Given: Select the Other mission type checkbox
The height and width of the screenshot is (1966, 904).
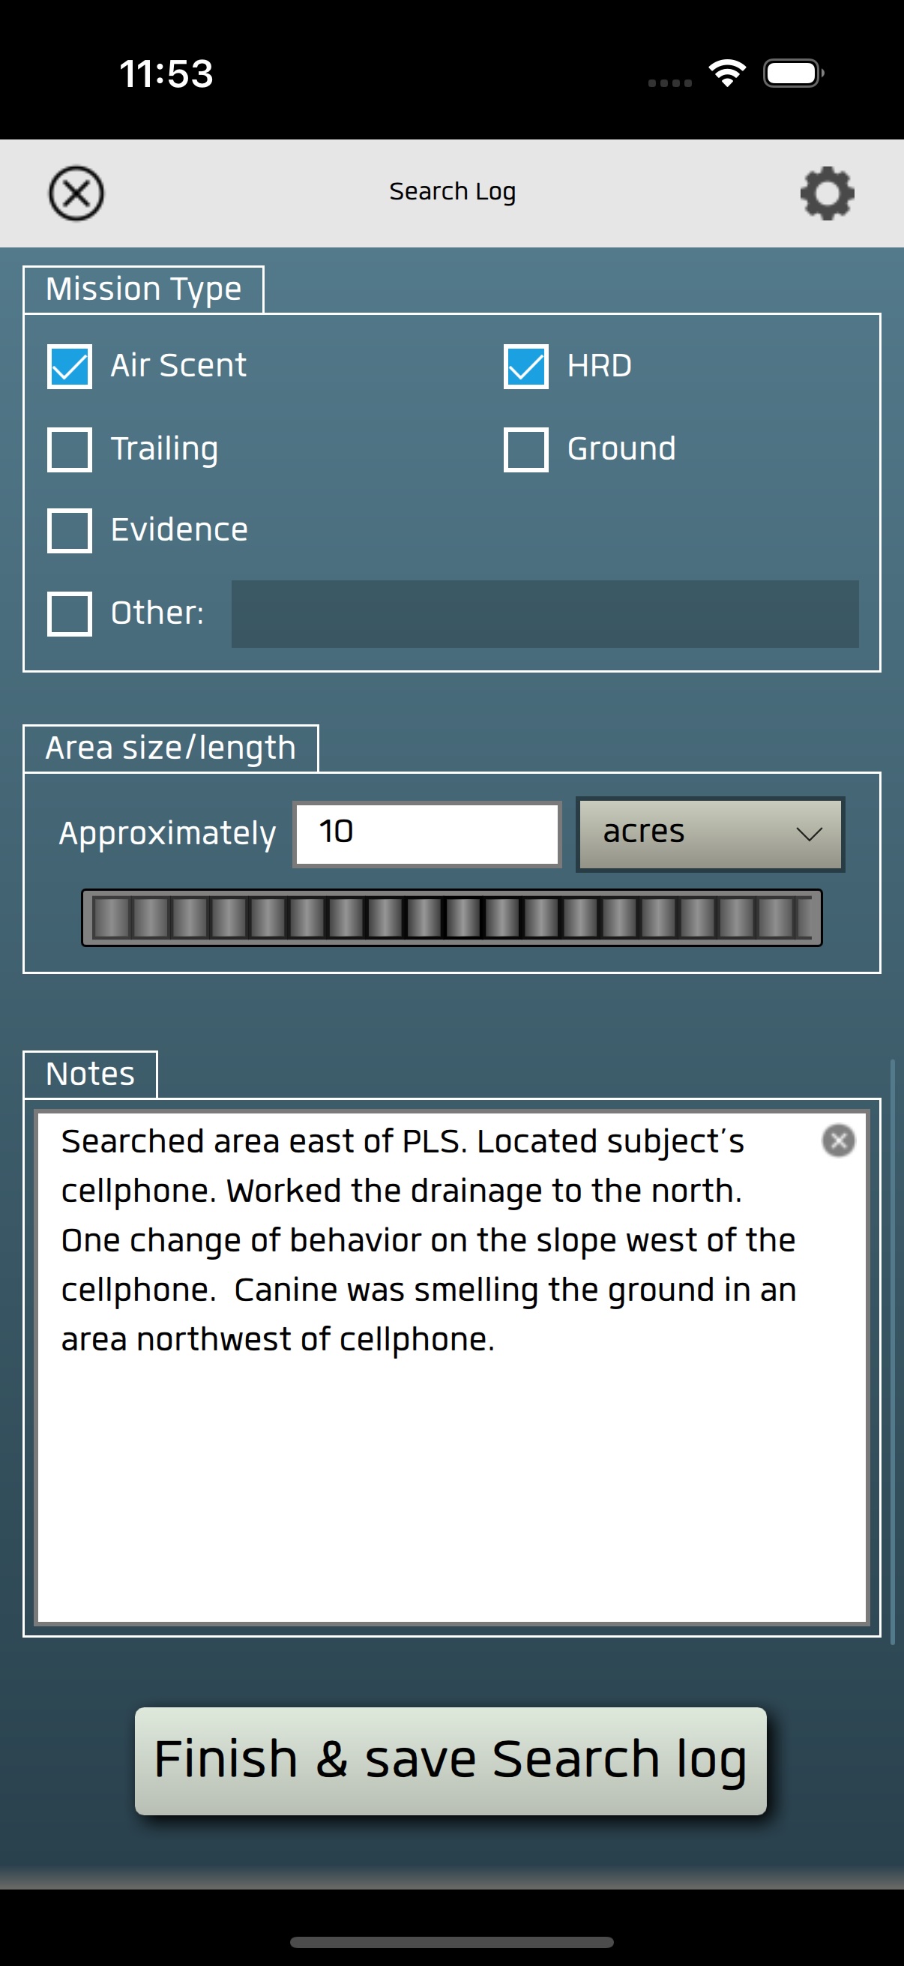Looking at the screenshot, I should click(x=70, y=613).
